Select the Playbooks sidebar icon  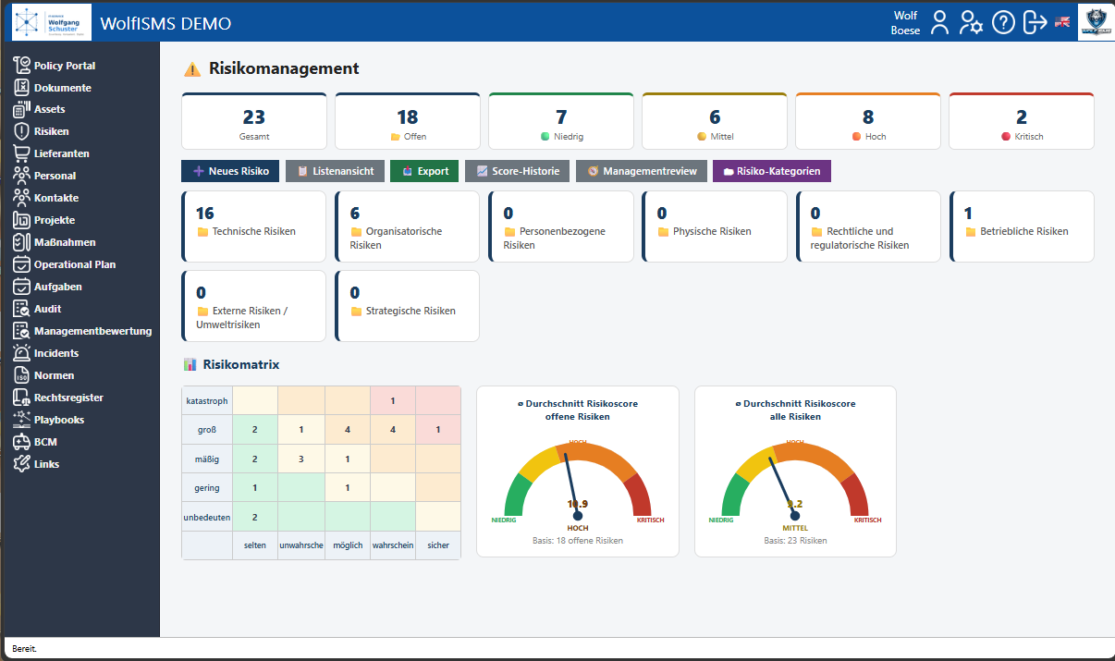coord(21,420)
